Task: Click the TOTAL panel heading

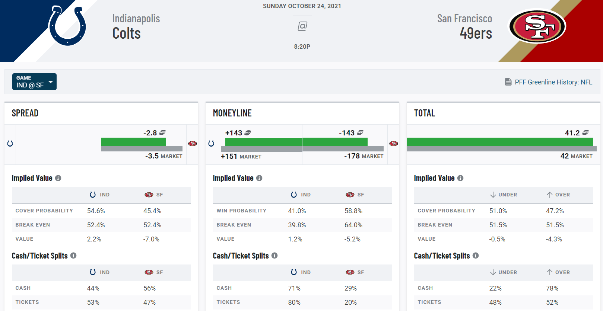Action: click(x=424, y=113)
